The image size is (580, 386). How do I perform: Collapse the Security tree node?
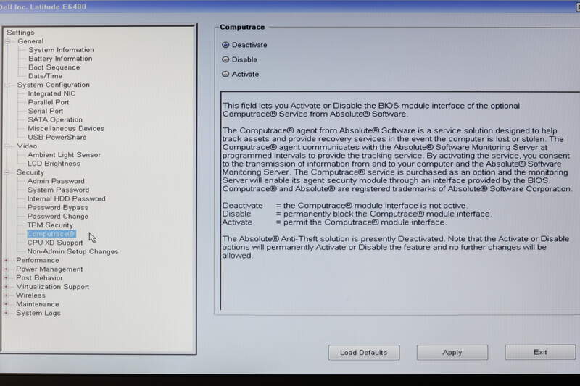click(x=7, y=172)
